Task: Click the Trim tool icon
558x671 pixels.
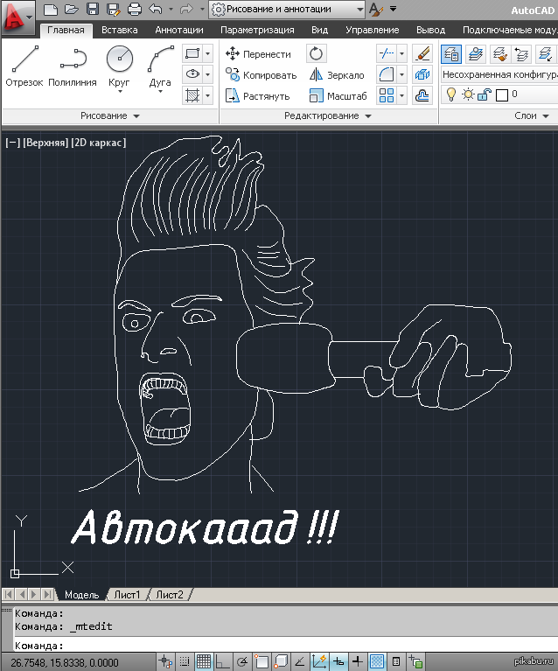Action: click(387, 53)
